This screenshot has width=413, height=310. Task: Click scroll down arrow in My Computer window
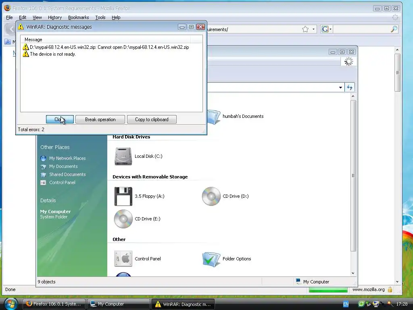pos(353,273)
